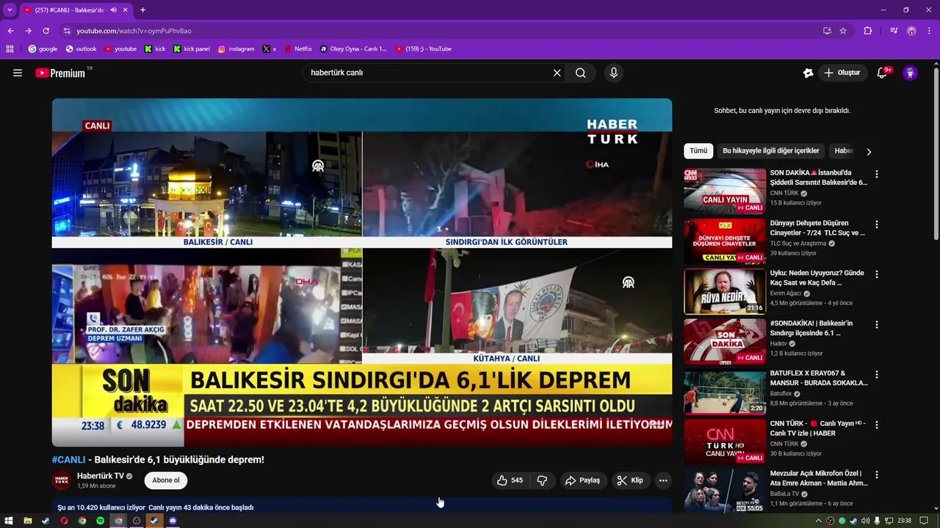Open a new browser tab
This screenshot has width=940, height=528.
coord(142,10)
